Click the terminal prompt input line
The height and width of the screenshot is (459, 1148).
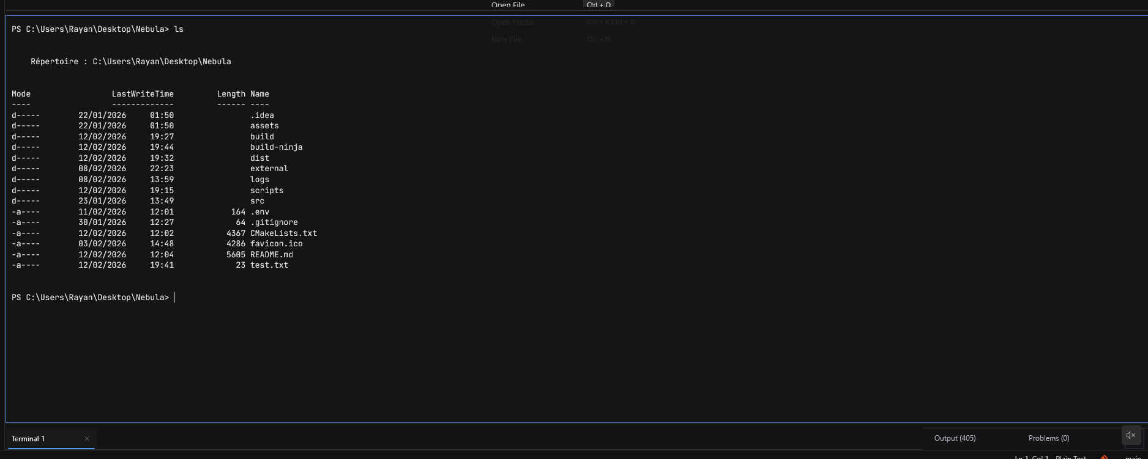(93, 298)
